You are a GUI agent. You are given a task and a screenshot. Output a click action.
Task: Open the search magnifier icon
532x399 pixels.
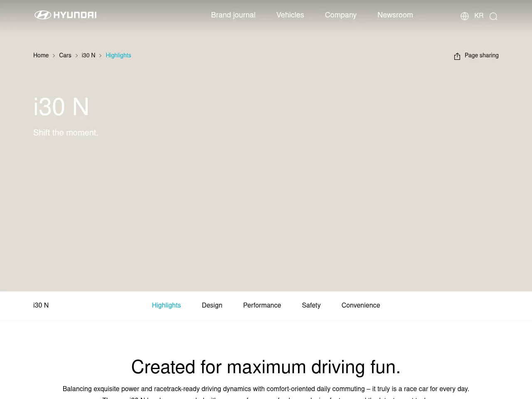tap(493, 16)
